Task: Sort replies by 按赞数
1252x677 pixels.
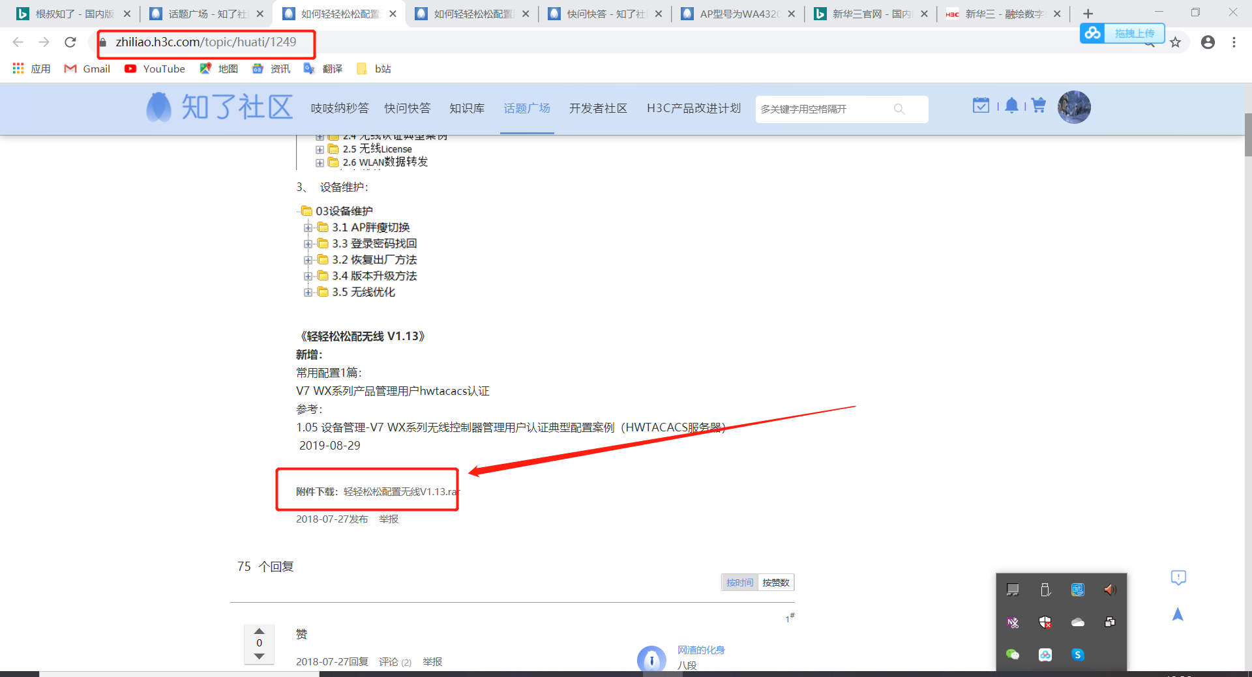Action: (775, 583)
